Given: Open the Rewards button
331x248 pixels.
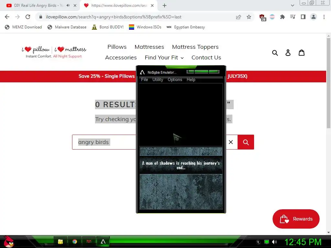Looking at the screenshot, I should (x=296, y=219).
